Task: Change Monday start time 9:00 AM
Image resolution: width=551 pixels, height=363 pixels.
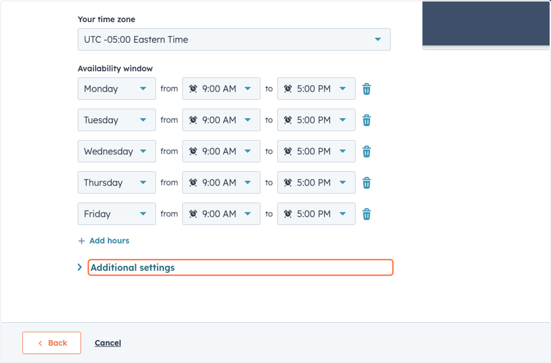Action: [221, 89]
